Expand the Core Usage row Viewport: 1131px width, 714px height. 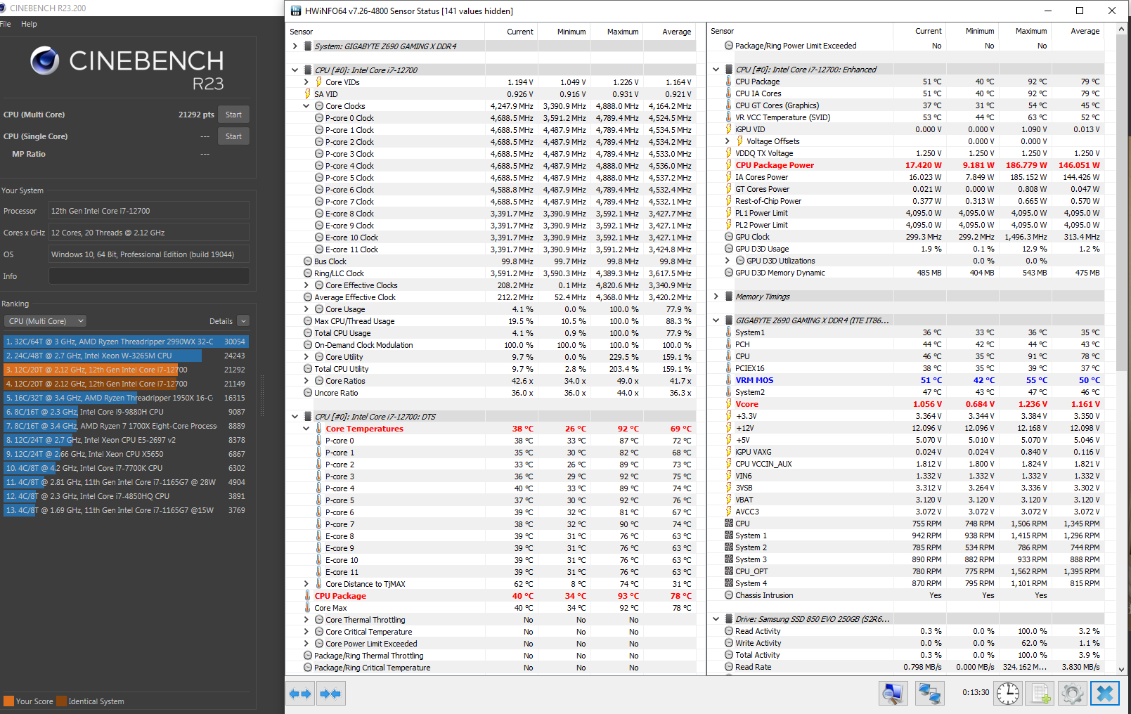tap(306, 309)
